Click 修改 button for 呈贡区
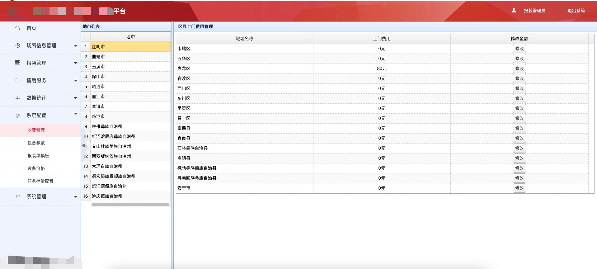This screenshot has width=597, height=269. click(519, 108)
